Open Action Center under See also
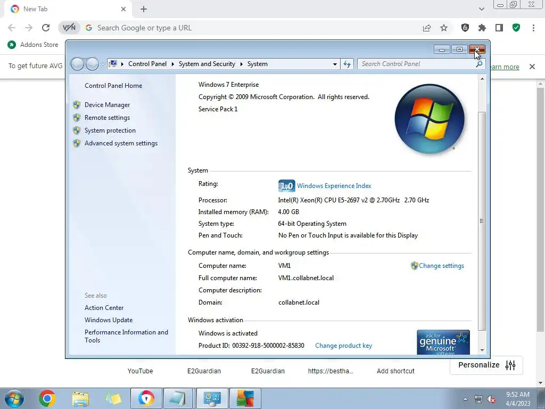Image resolution: width=545 pixels, height=409 pixels. [x=104, y=308]
